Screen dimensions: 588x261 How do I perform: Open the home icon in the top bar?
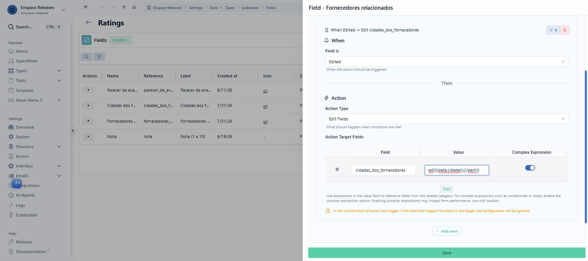[x=134, y=7]
